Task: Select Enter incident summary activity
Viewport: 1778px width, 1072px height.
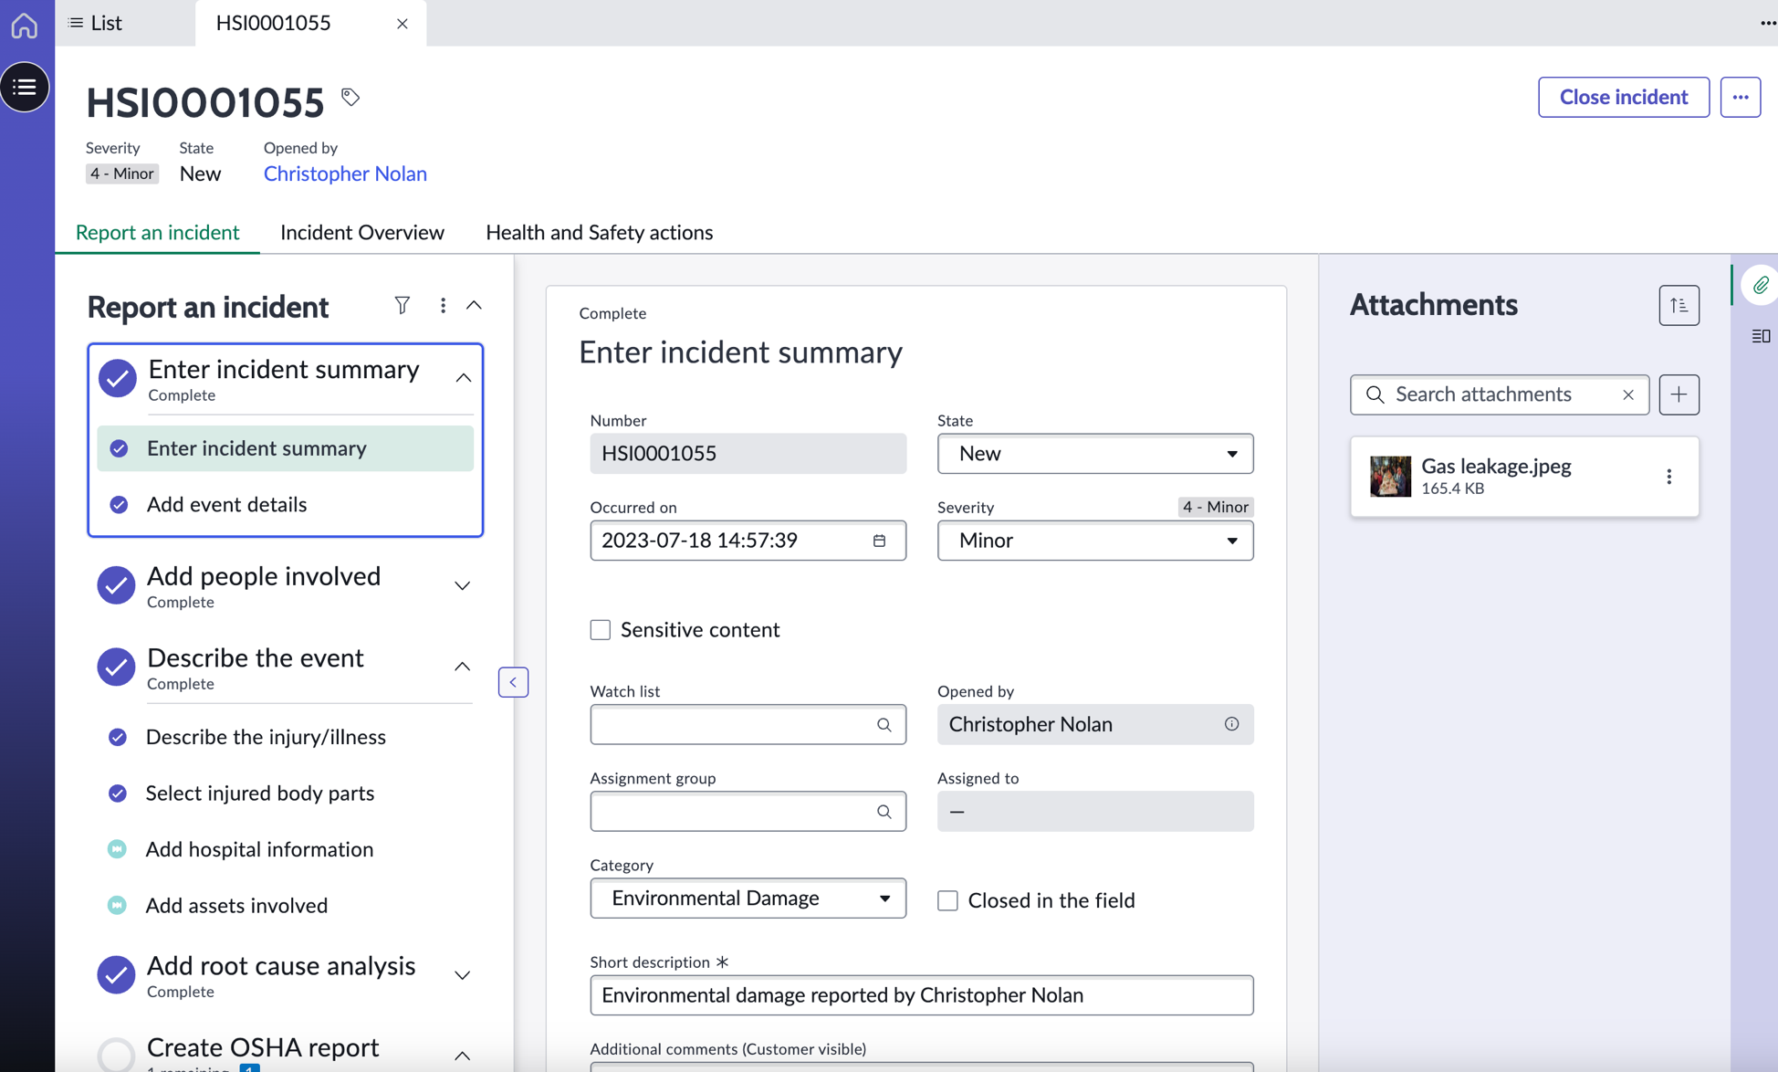Action: [285, 448]
